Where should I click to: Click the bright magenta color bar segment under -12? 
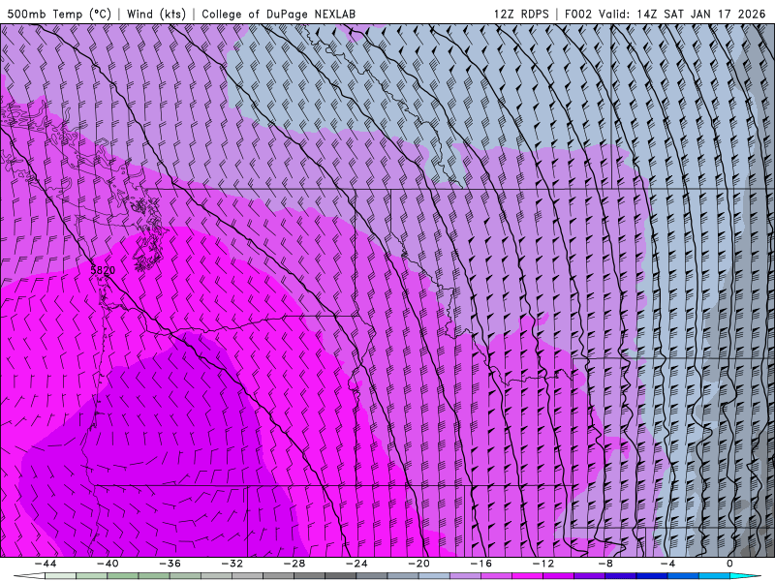(x=527, y=576)
